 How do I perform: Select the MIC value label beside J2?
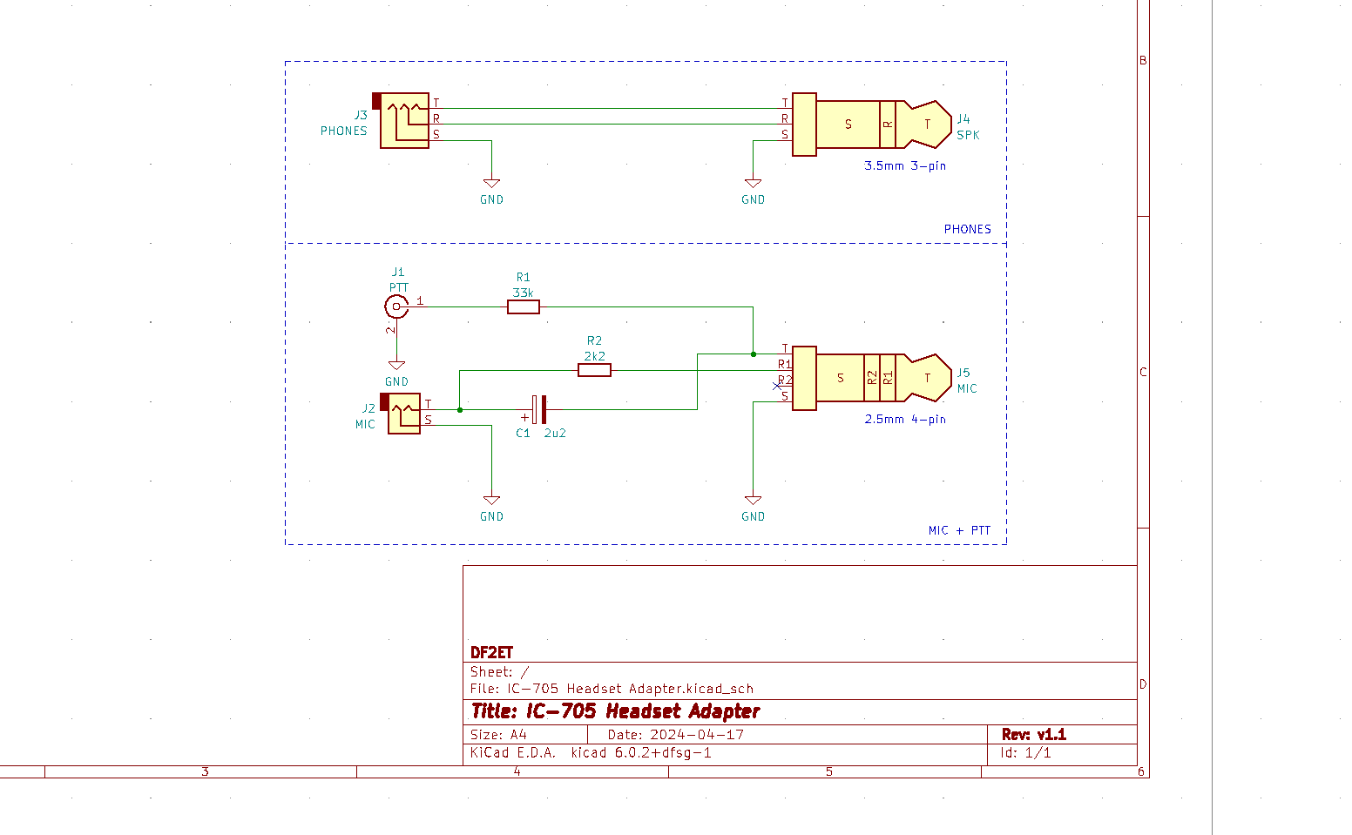pos(365,424)
